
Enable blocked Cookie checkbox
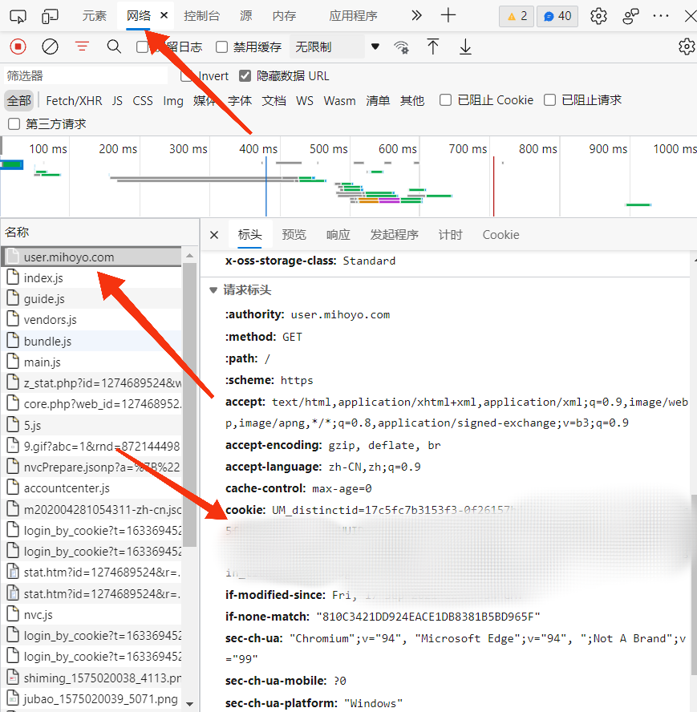pos(445,100)
